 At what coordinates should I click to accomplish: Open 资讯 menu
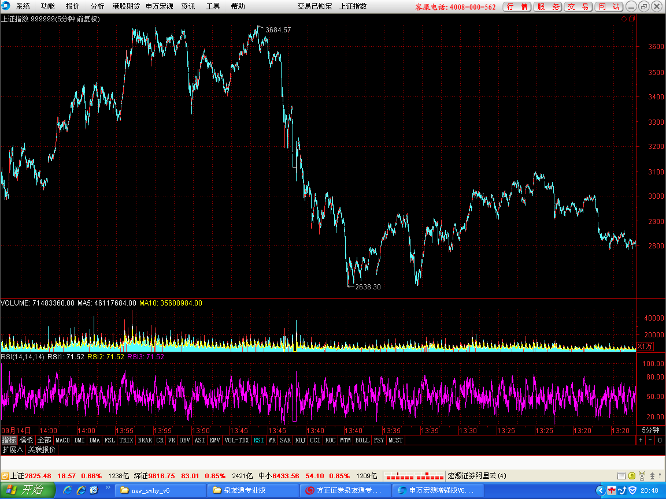pyautogui.click(x=188, y=6)
